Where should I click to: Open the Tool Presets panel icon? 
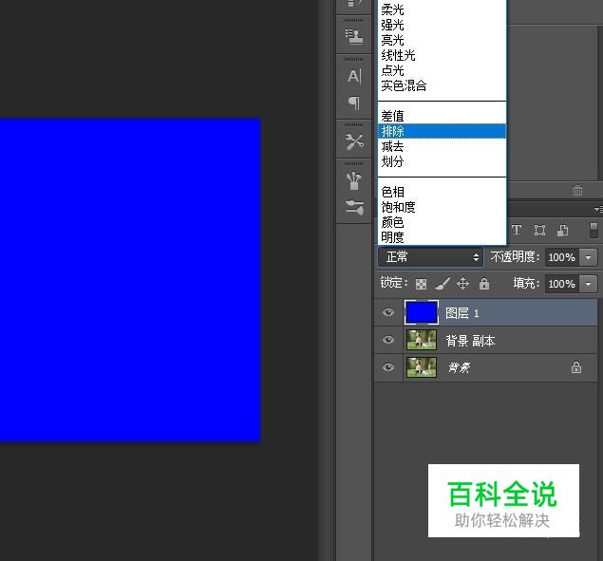click(x=354, y=141)
